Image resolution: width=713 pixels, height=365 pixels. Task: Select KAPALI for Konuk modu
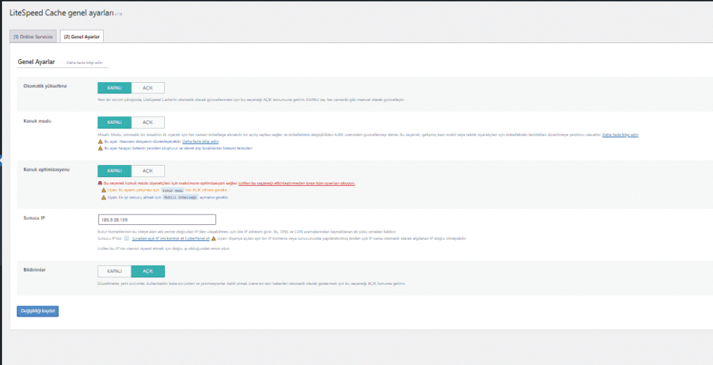(x=114, y=122)
